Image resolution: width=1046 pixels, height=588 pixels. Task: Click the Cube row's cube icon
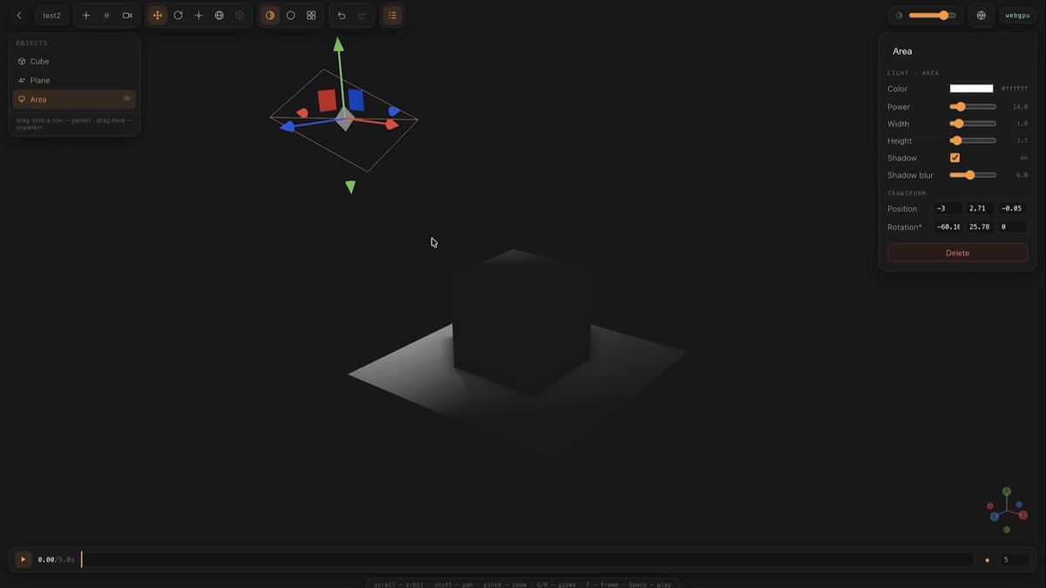(x=22, y=61)
